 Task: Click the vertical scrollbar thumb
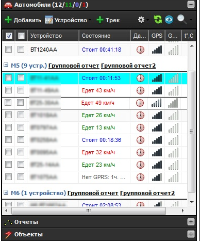tap(191, 132)
